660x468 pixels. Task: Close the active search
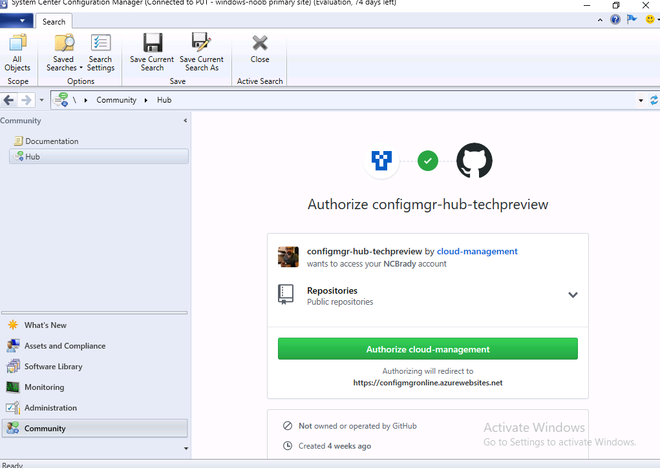[x=260, y=49]
